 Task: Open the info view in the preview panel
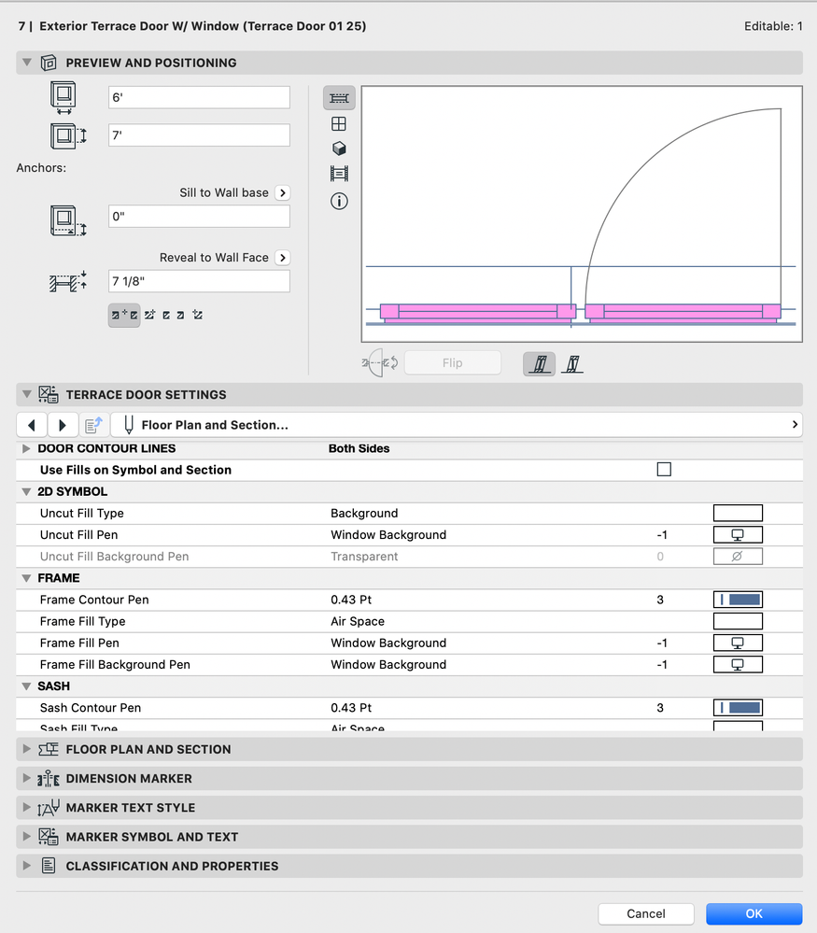coord(339,201)
